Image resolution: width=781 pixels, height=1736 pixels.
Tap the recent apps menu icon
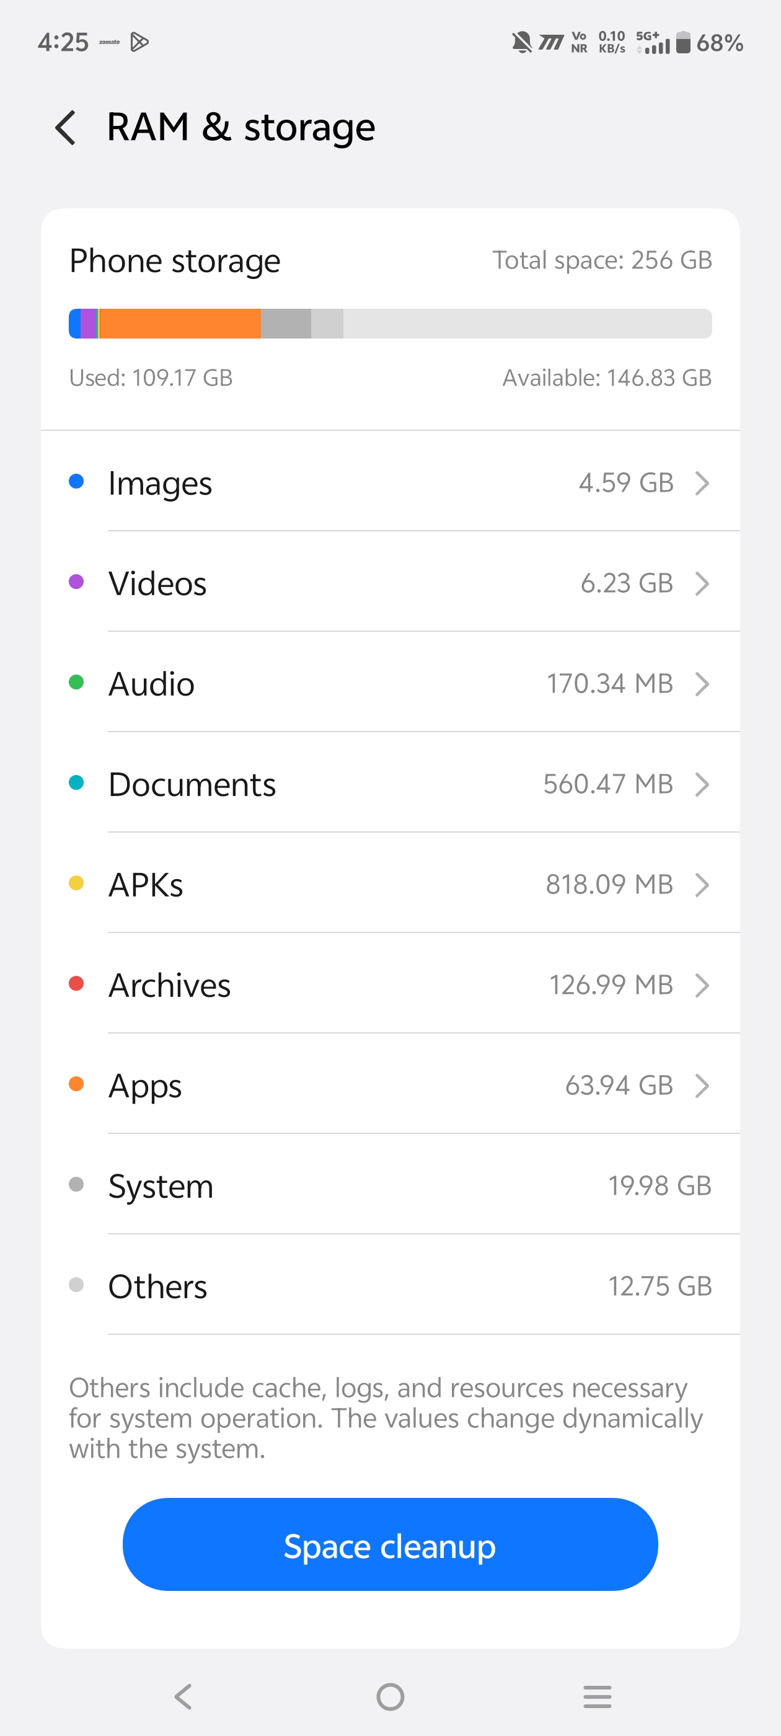point(597,1696)
